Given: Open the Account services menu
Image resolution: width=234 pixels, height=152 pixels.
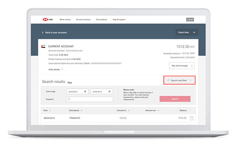Looking at the screenshot, I should (x=83, y=20).
